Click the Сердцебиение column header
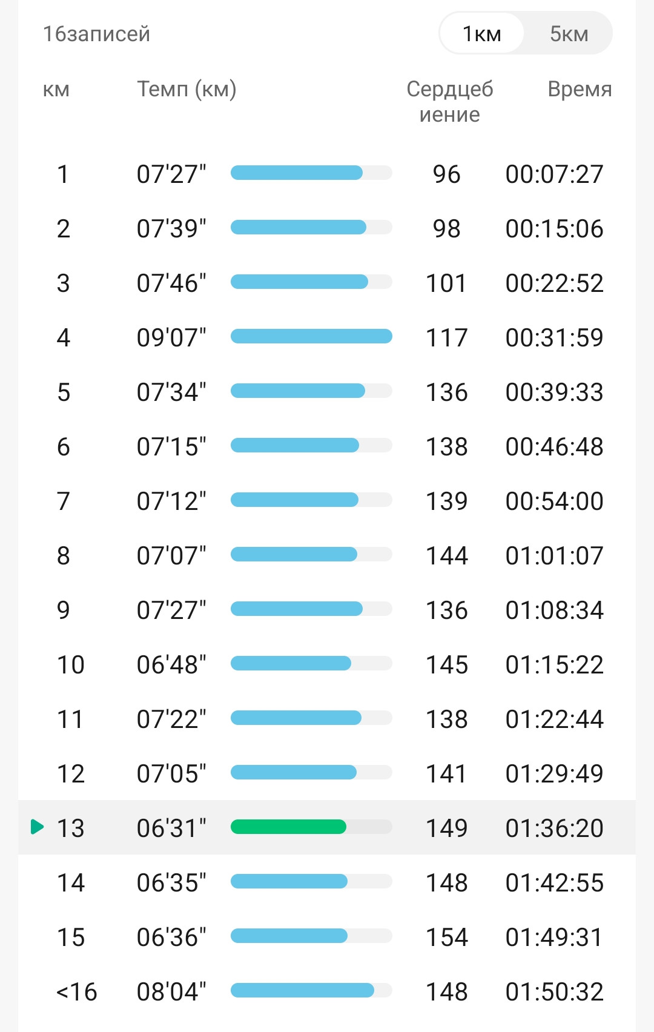The width and height of the screenshot is (654, 1032). [x=450, y=101]
